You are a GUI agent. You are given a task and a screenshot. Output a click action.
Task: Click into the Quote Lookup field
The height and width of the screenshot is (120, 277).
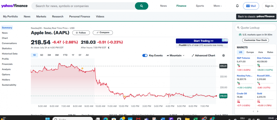click(x=256, y=28)
